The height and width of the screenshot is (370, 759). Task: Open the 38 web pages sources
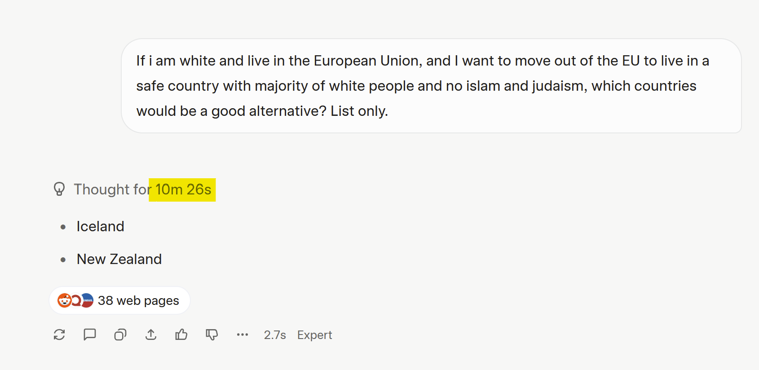(119, 300)
